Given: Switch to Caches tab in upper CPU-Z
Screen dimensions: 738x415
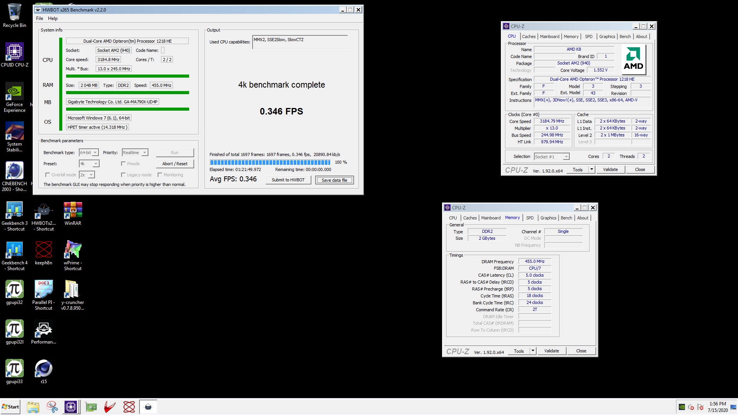Looking at the screenshot, I should pyautogui.click(x=529, y=37).
